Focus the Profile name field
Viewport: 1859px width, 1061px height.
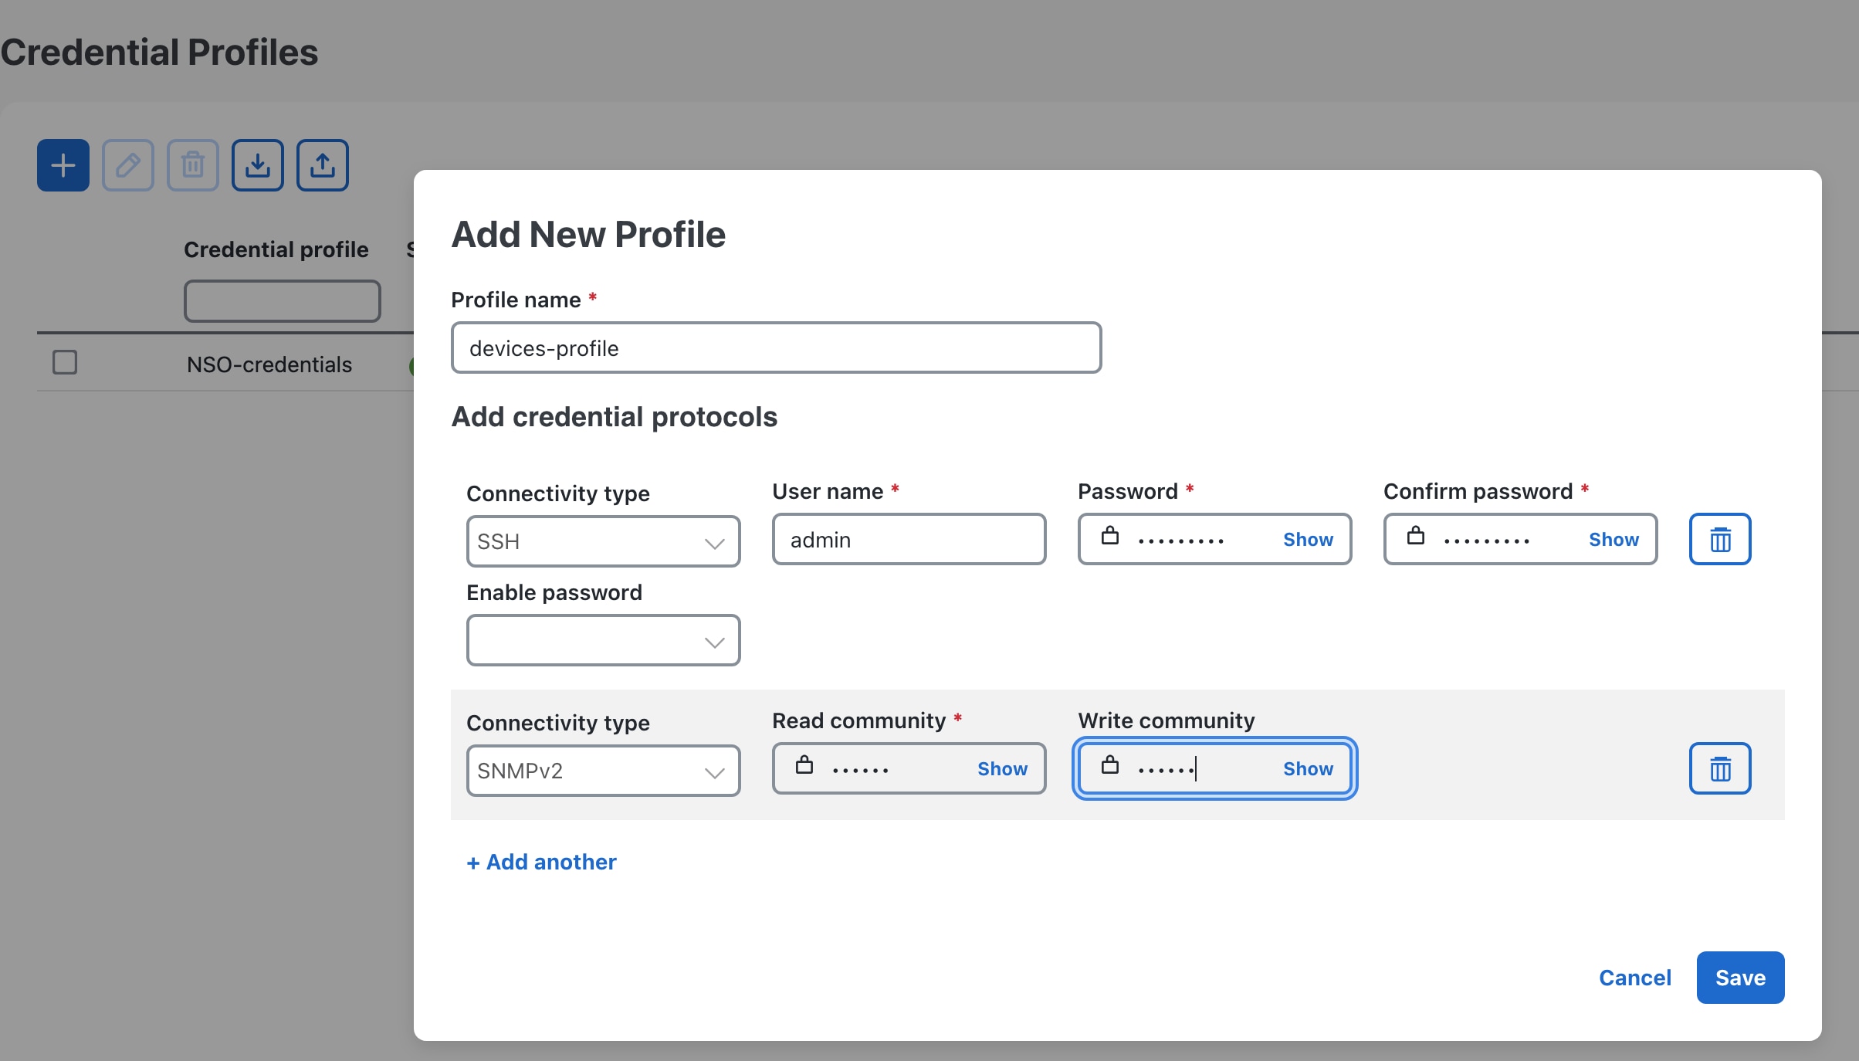click(x=776, y=348)
